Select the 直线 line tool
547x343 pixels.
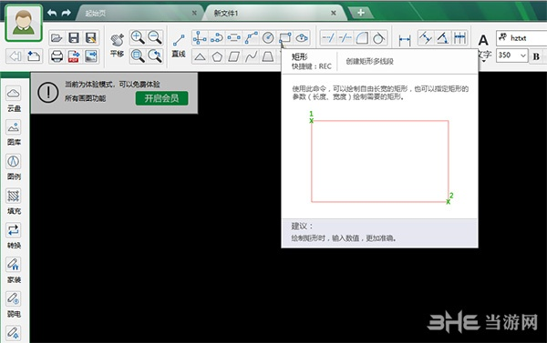pos(179,45)
